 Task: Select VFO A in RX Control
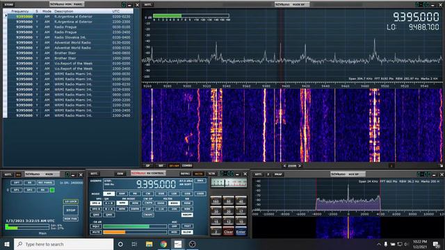pos(96,203)
